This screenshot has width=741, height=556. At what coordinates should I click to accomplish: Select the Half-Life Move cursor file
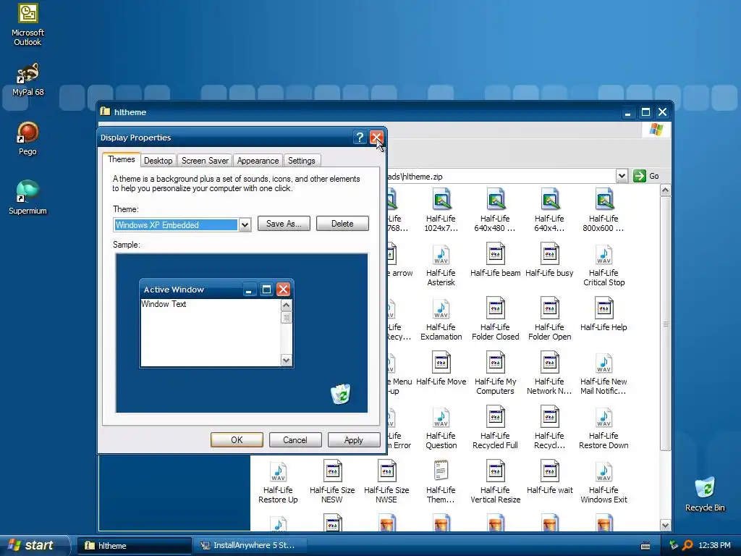point(441,368)
